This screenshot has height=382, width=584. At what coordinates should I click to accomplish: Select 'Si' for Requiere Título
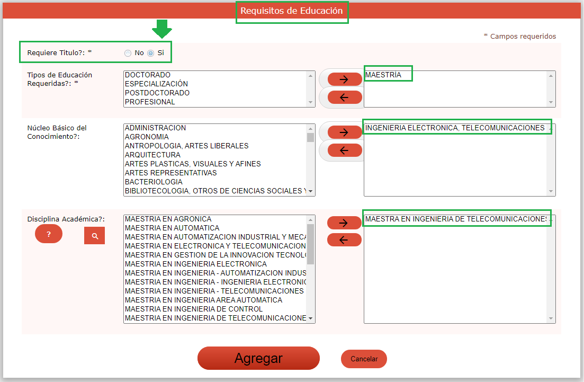tap(151, 53)
